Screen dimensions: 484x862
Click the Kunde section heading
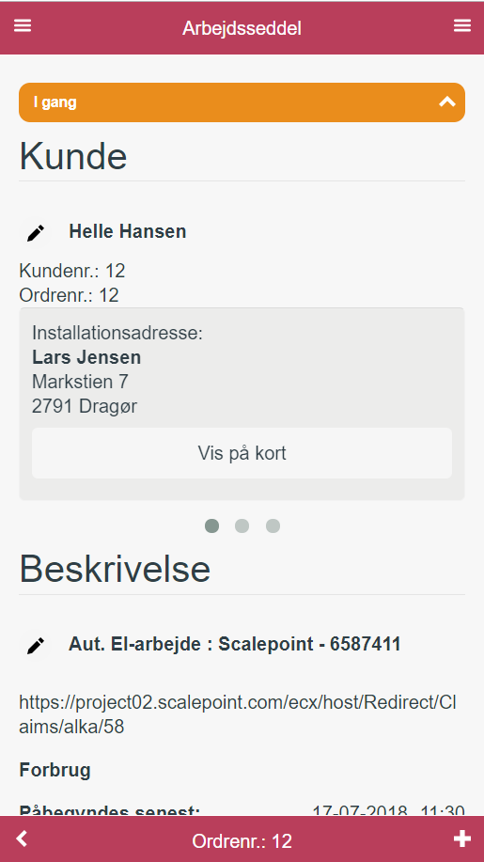pyautogui.click(x=73, y=157)
